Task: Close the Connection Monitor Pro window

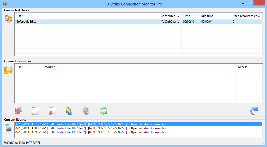Action: pyautogui.click(x=259, y=3)
